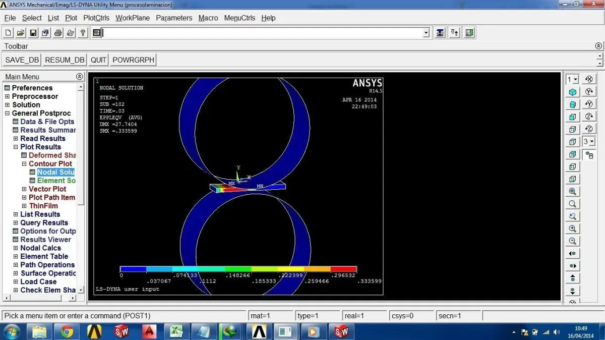Expand the List Results node
605x340 pixels.
point(16,214)
